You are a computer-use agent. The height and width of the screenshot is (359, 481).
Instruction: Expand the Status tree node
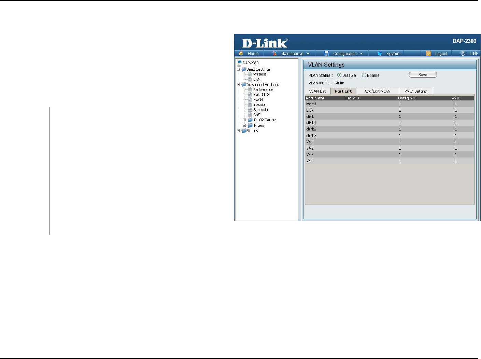click(x=239, y=131)
